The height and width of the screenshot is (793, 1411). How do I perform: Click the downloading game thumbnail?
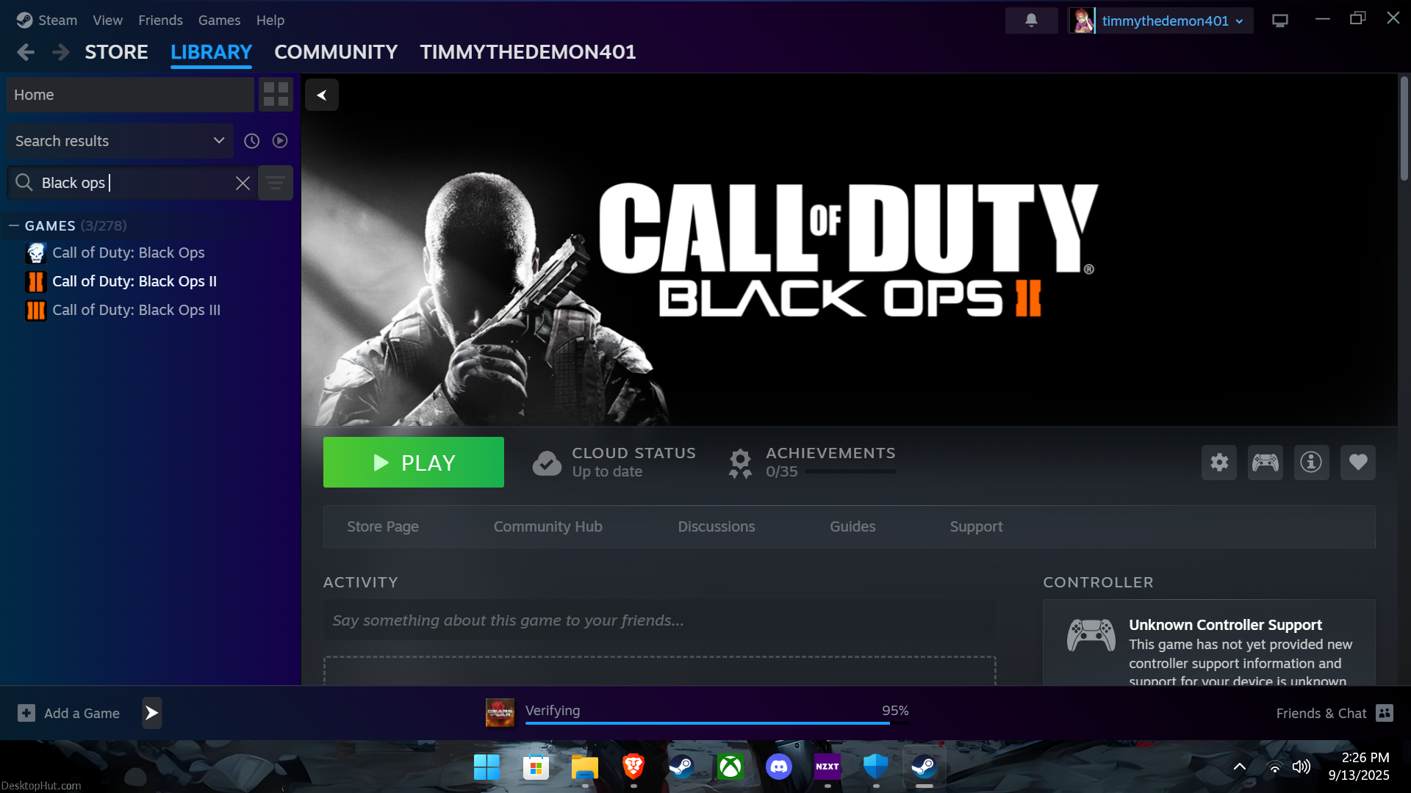point(500,713)
